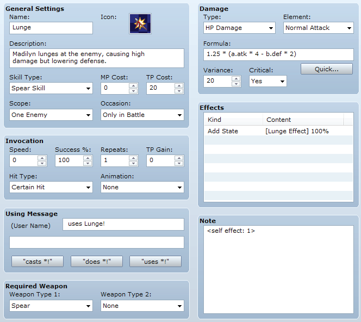Decrease Success % with the down arrow
Screen dimensions: 361x322
point(88,163)
